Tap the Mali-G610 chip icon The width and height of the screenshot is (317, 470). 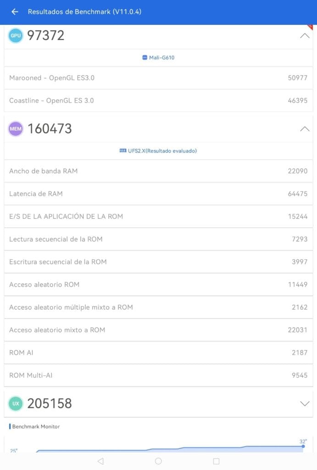click(145, 58)
